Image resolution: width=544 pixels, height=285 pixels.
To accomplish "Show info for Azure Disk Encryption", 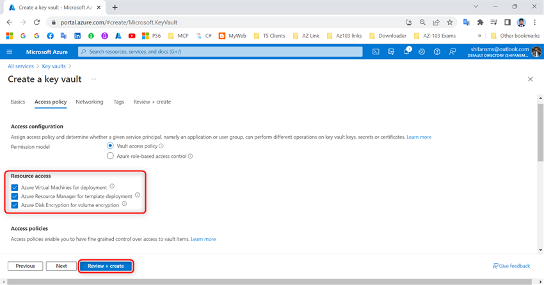I will click(124, 204).
